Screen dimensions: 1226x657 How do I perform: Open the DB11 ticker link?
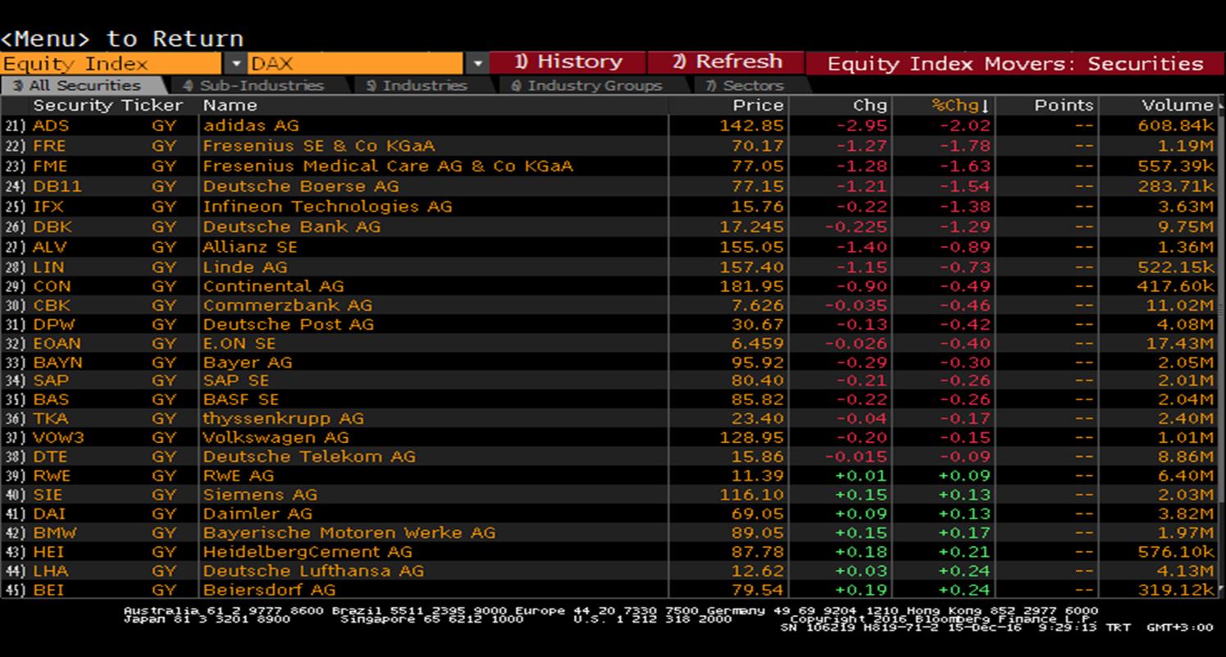click(57, 186)
